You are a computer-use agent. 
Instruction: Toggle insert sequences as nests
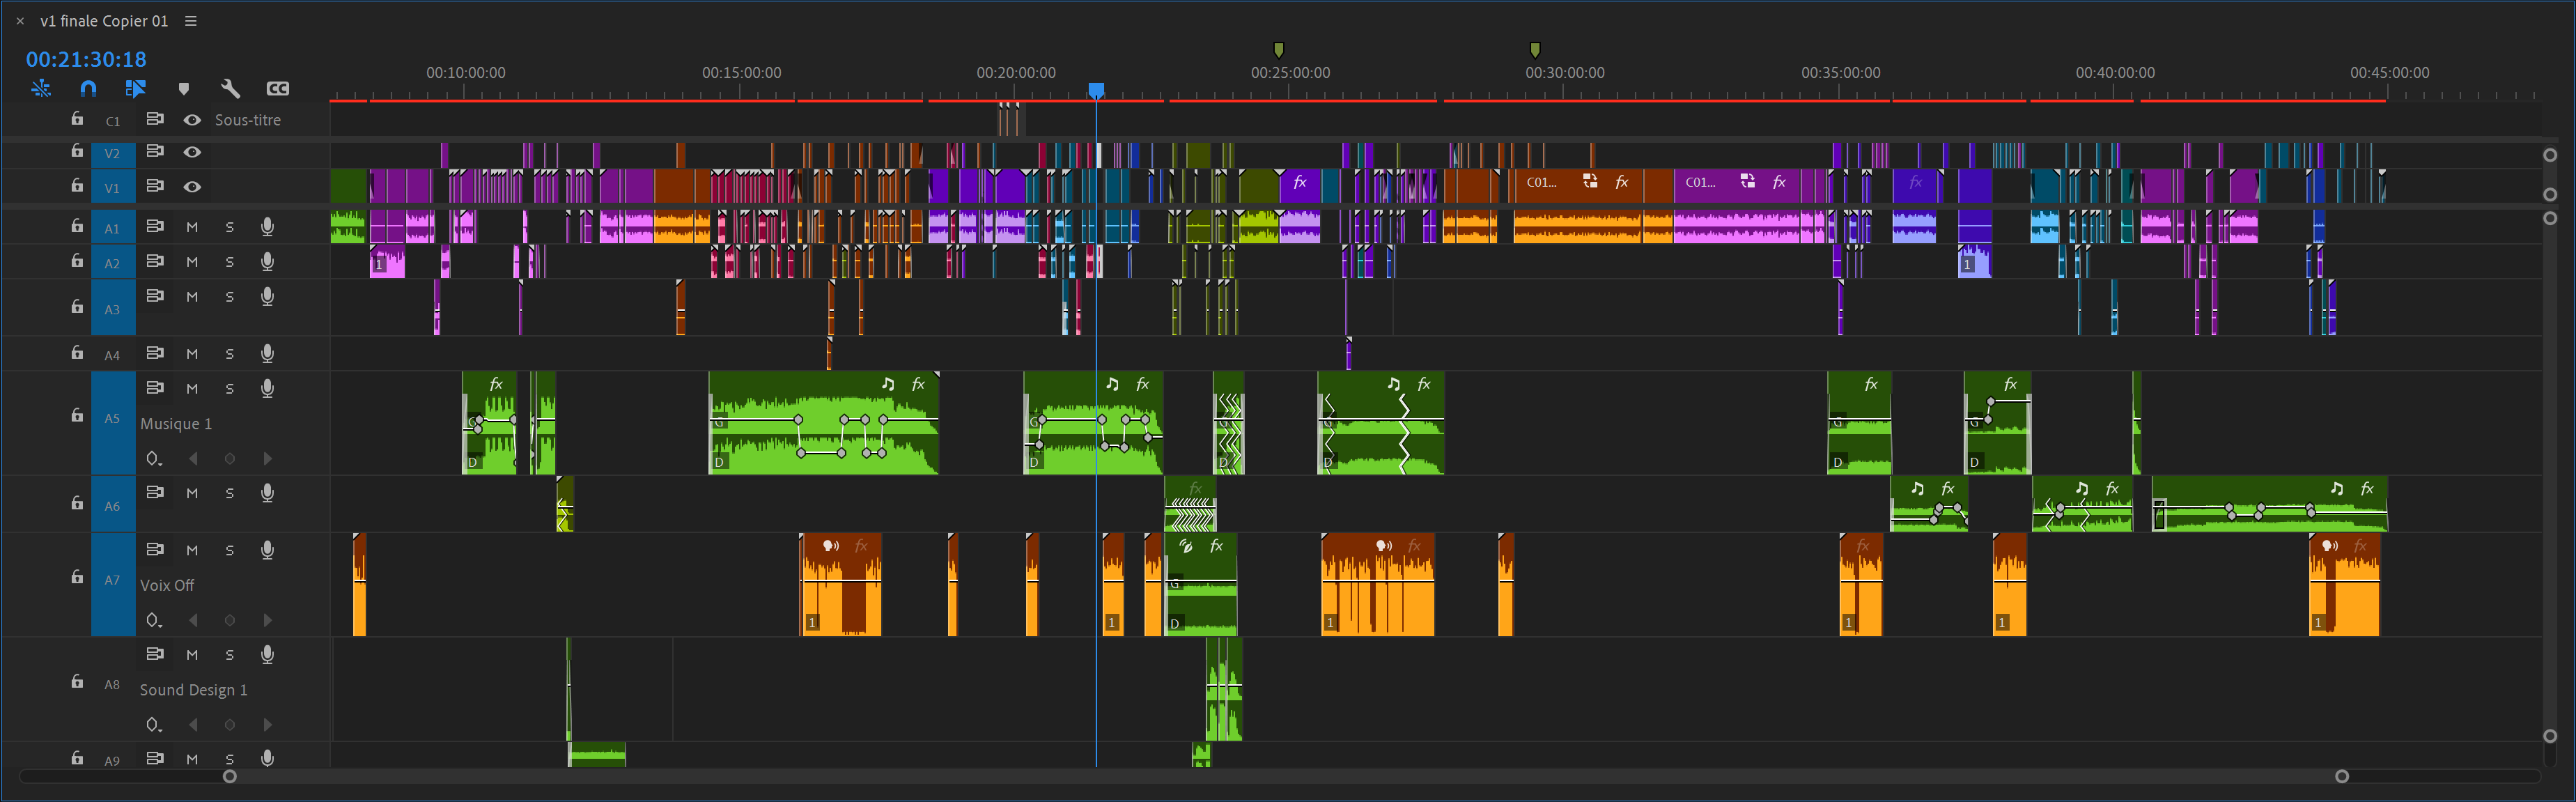[x=41, y=89]
